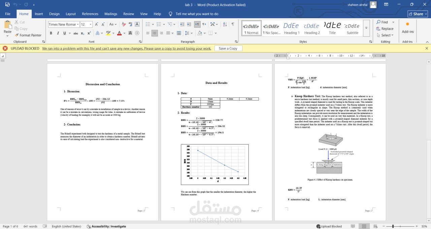The height and width of the screenshot is (229, 431).
Task: Increase font size with Grow Font
Action: 97,24
